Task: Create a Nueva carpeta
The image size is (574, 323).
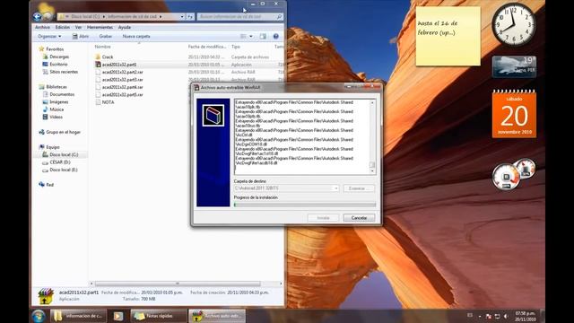Action: click(136, 36)
